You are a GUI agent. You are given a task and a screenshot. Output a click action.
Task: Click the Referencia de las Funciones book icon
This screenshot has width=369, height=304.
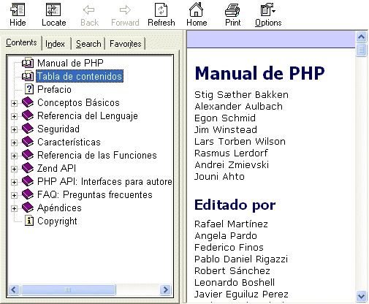pyautogui.click(x=28, y=155)
